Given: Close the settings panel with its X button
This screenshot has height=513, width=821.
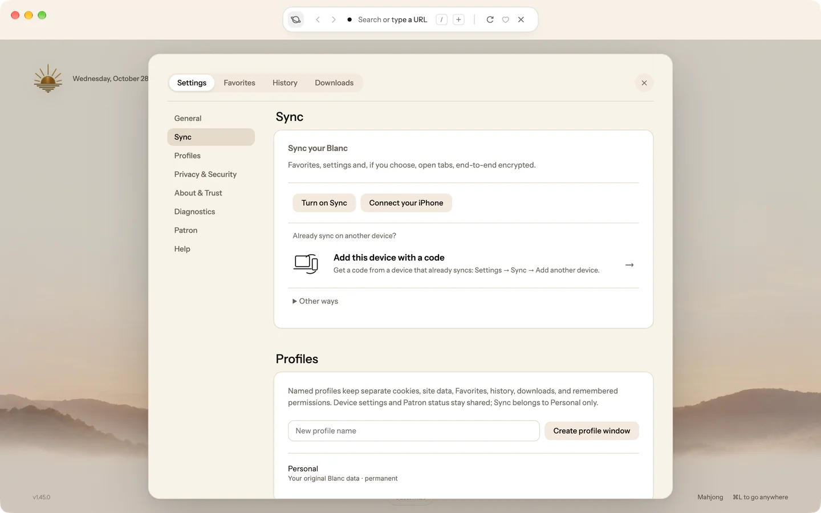Looking at the screenshot, I should click(x=644, y=83).
